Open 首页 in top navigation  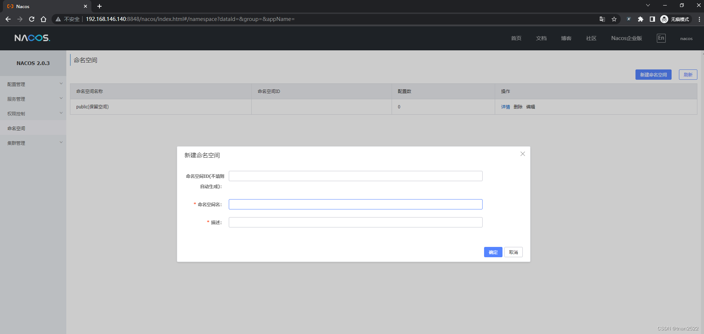click(516, 38)
